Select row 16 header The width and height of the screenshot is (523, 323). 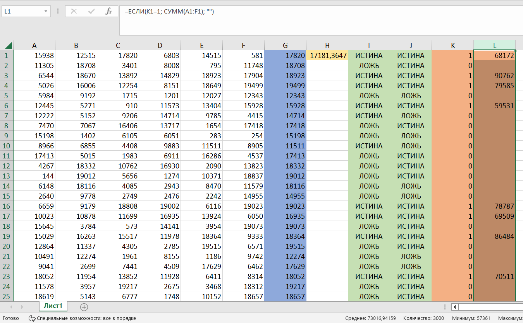click(6, 206)
